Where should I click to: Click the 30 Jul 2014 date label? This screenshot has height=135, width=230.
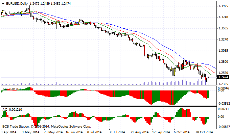click(x=117, y=132)
